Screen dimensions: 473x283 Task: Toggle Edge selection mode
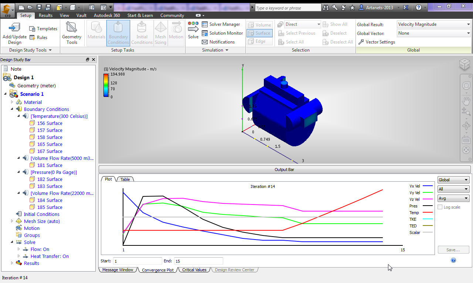tap(259, 41)
